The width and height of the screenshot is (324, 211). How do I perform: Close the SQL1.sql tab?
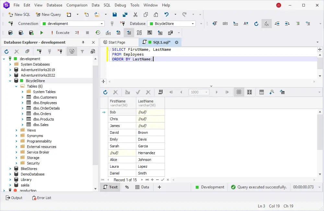177,42
